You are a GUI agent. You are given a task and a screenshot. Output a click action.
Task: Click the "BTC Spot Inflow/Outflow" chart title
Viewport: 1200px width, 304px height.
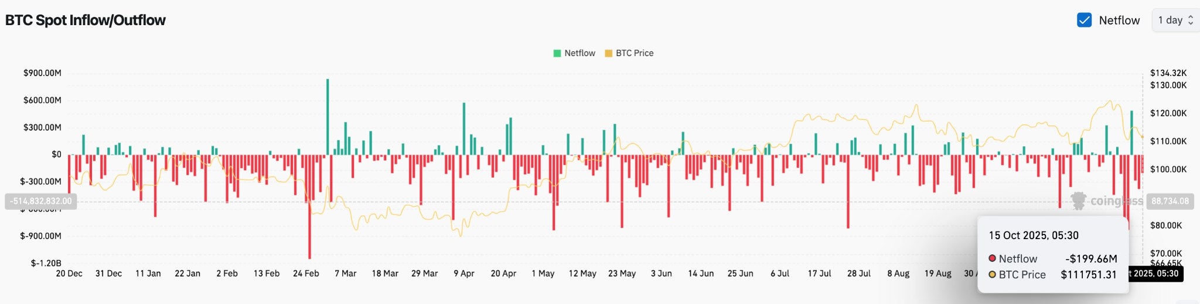[x=86, y=20]
